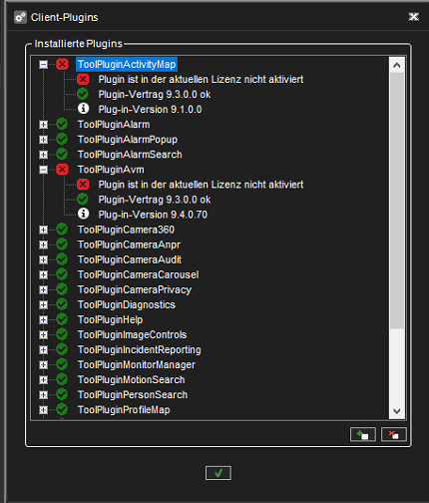Click red error icon beside ToolPluginAvm
Image resolution: width=429 pixels, height=503 pixels.
[x=62, y=170]
